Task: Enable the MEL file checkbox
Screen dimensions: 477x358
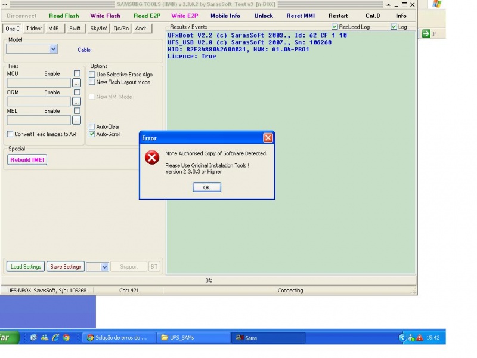Action: [78, 111]
